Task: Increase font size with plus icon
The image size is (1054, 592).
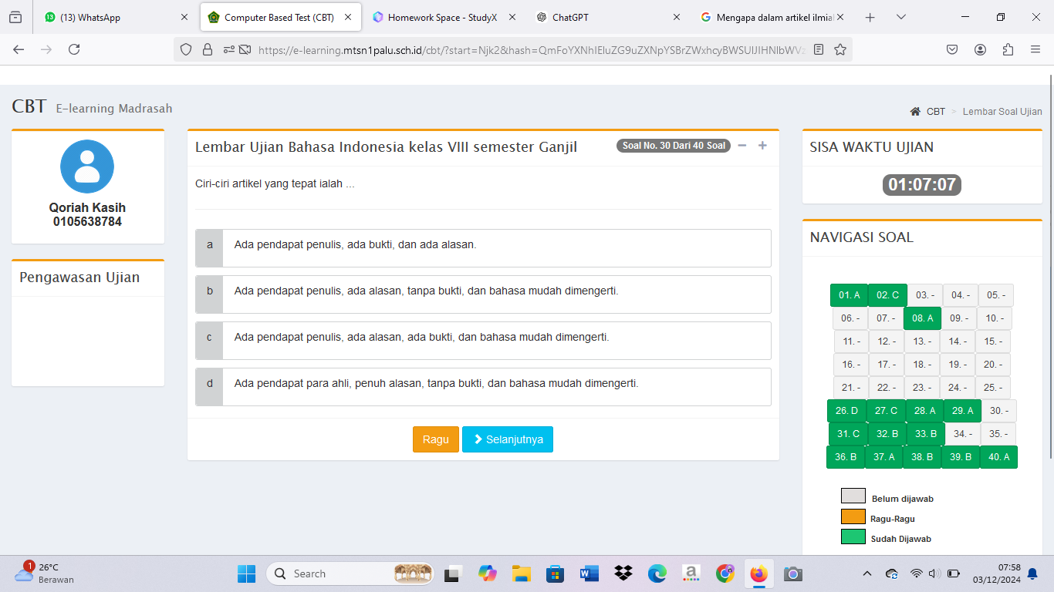Action: coord(762,146)
